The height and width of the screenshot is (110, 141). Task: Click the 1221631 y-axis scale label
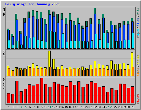click(4, 83)
